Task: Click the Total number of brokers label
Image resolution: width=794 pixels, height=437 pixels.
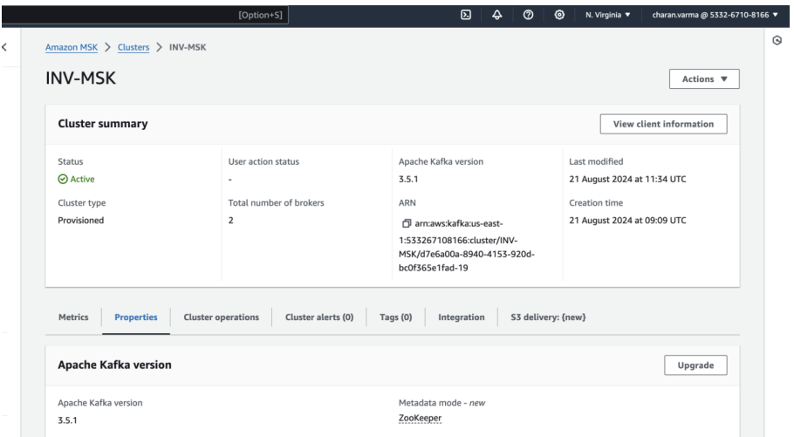Action: tap(276, 202)
